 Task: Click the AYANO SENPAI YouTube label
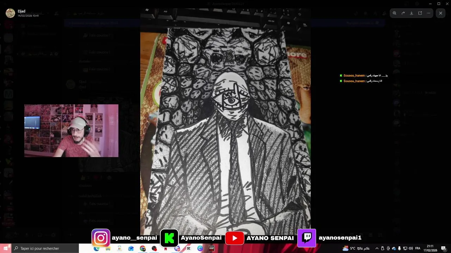(270, 238)
